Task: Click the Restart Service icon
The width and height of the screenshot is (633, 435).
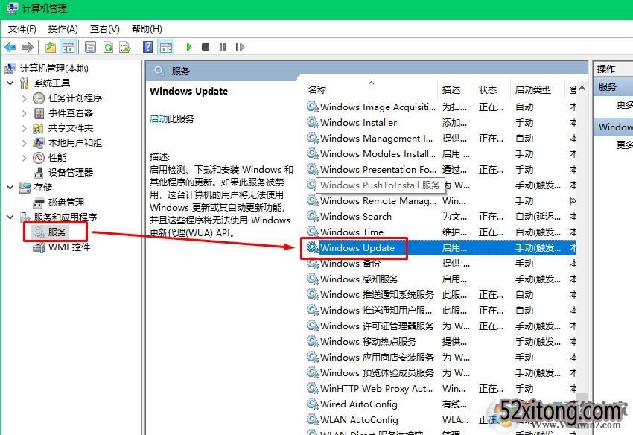Action: (240, 47)
